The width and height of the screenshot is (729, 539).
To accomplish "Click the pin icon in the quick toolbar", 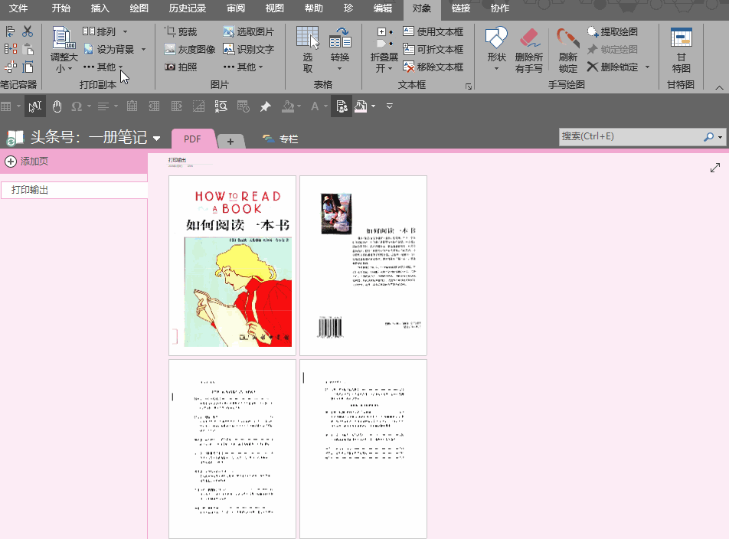I will point(264,106).
